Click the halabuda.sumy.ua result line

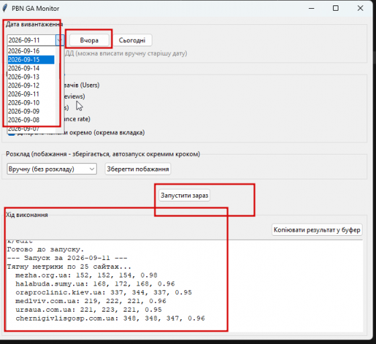pos(95,284)
